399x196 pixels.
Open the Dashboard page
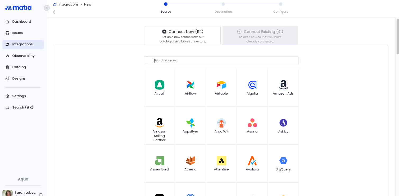[x=23, y=22]
